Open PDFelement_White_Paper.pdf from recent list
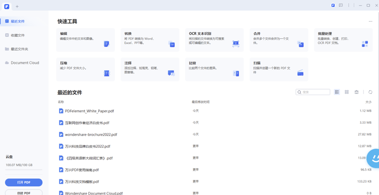The image size is (379, 195). click(x=89, y=111)
